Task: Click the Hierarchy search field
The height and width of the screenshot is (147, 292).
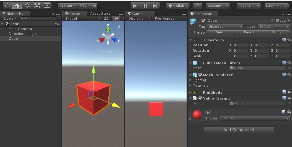Action: [39, 18]
